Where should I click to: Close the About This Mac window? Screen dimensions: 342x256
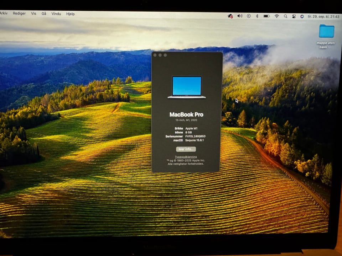155,55
